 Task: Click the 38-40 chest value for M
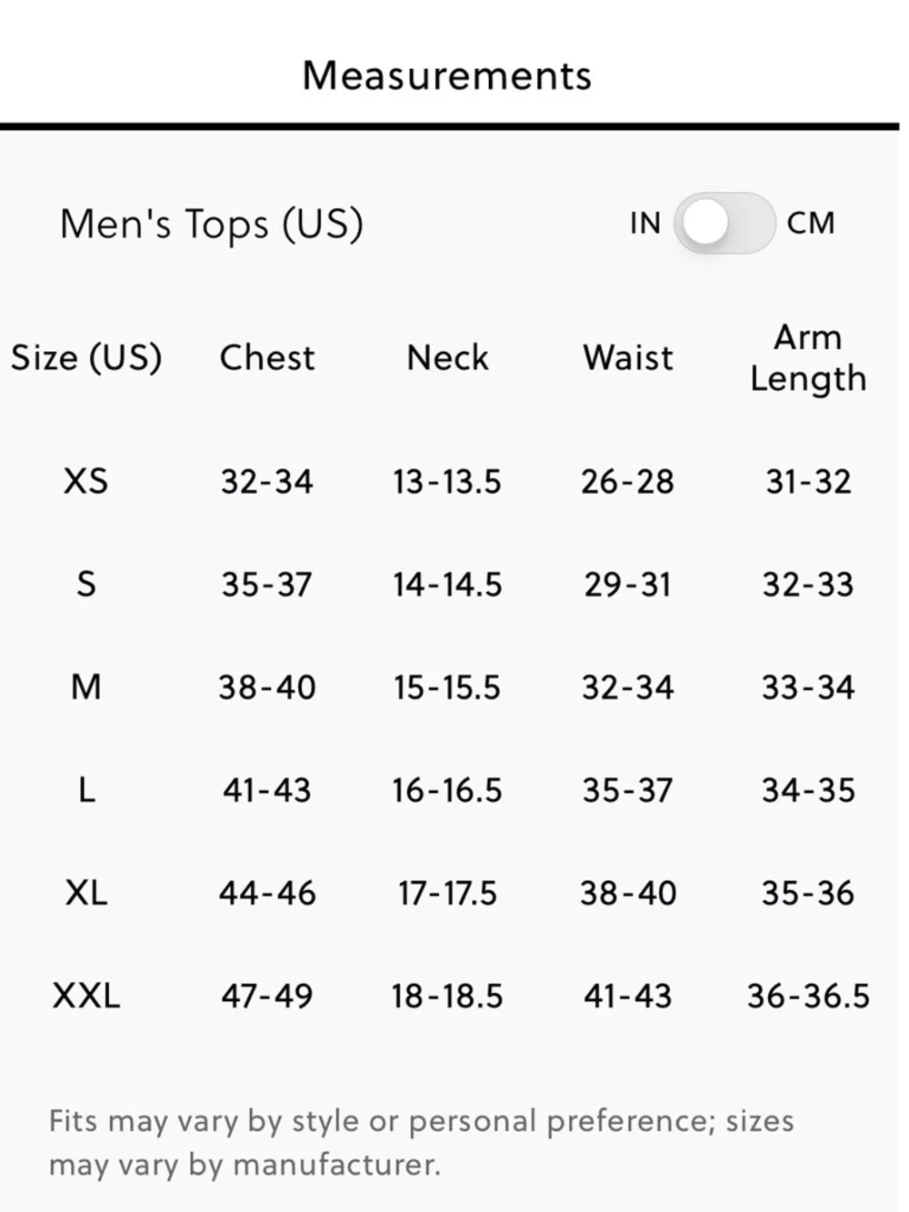tap(267, 686)
